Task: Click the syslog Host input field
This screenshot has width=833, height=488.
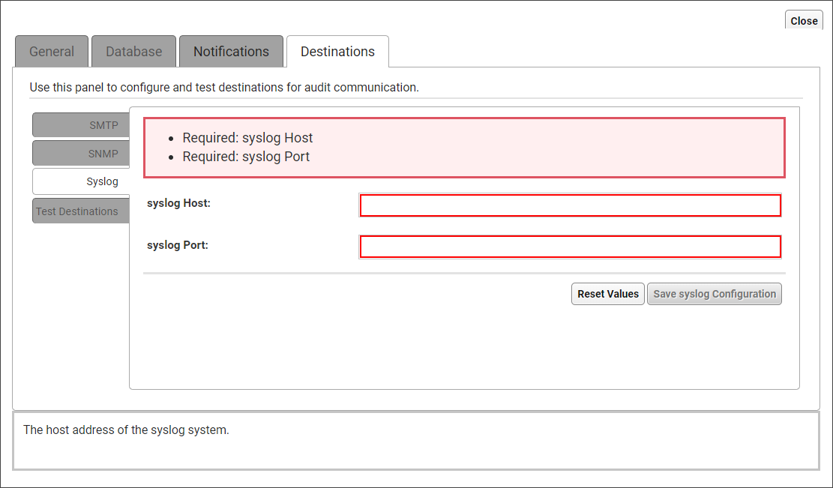Action: tap(570, 205)
